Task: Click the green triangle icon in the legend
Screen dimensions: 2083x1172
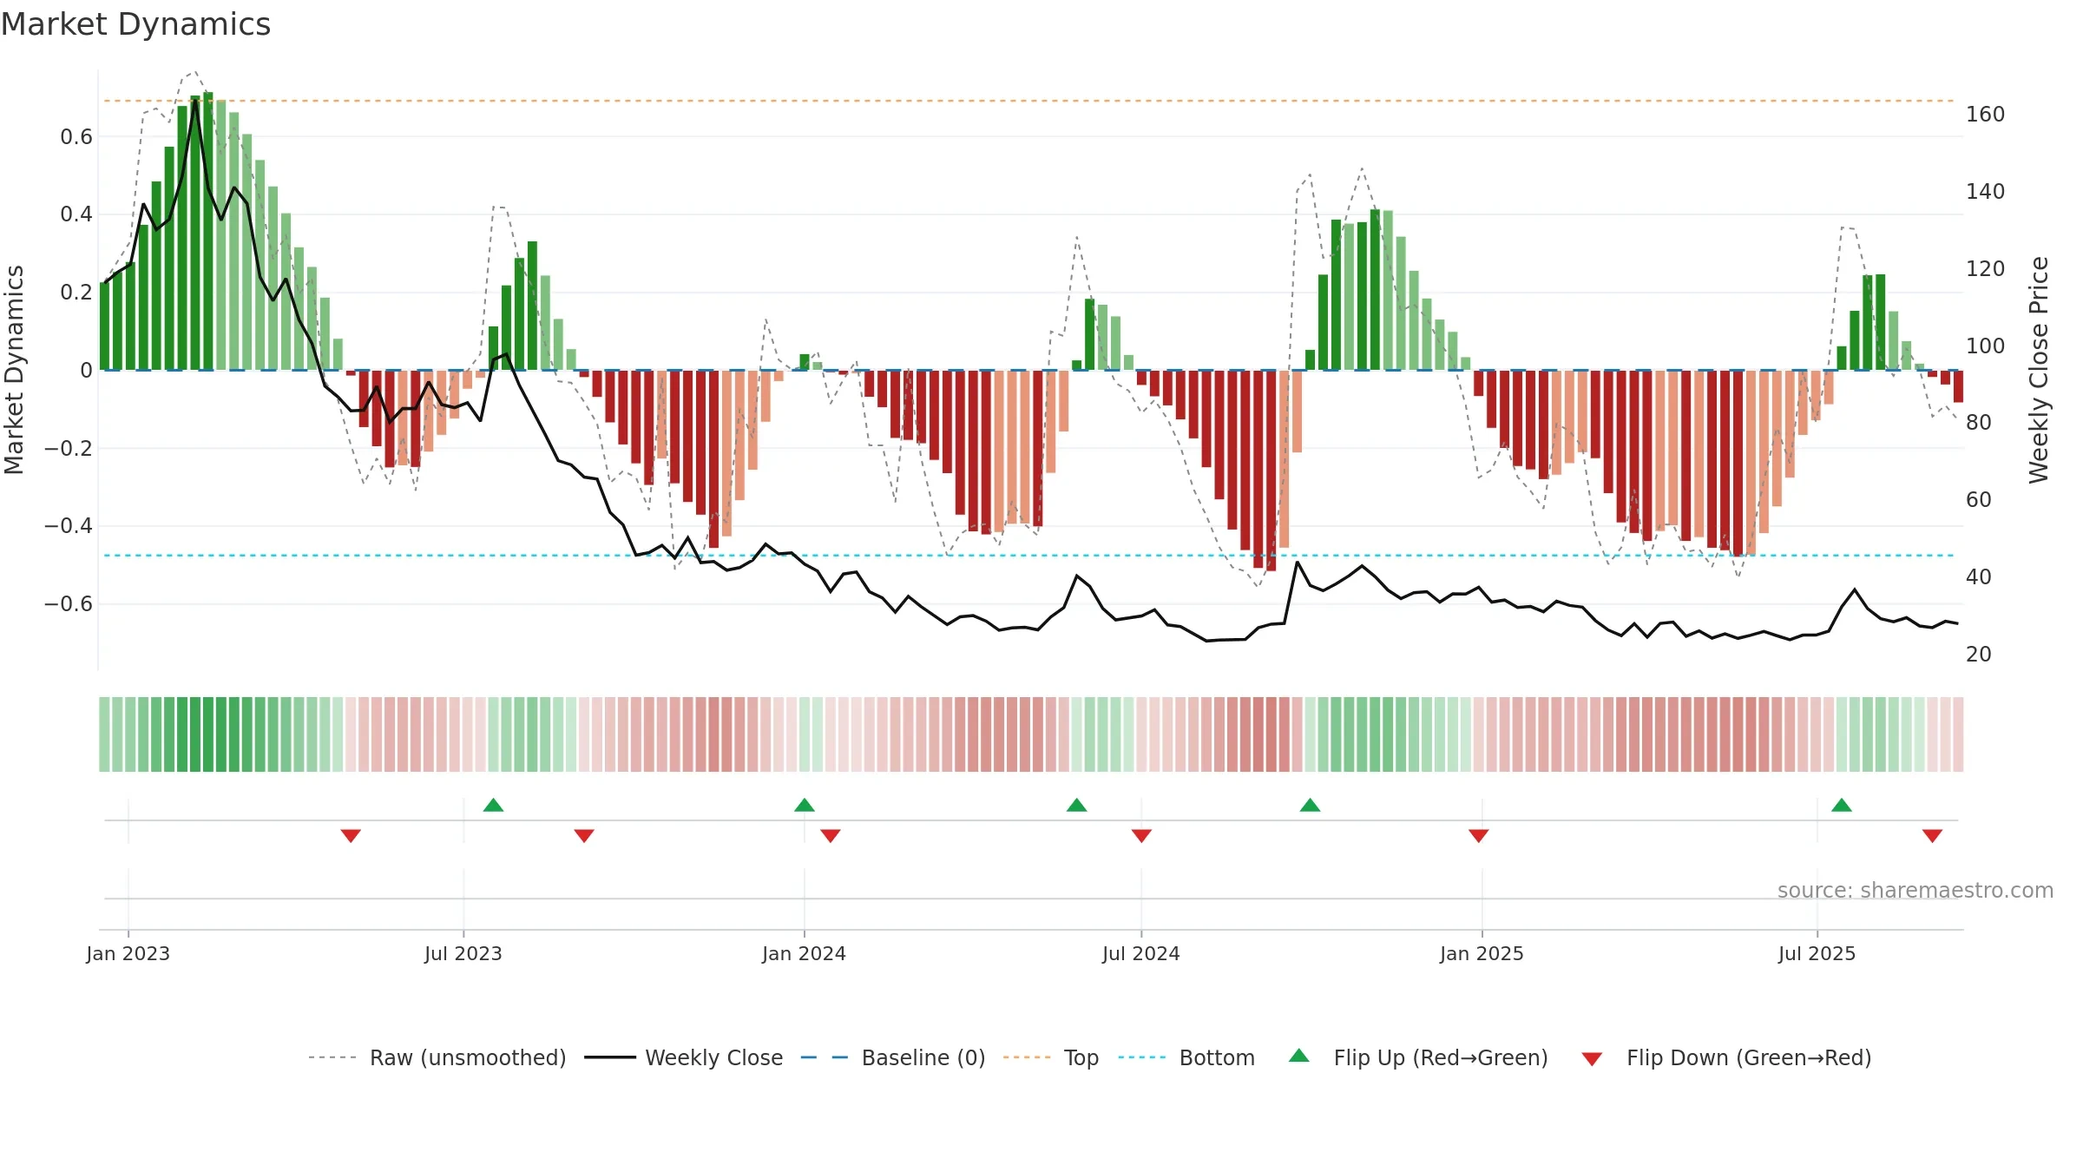Action: [x=1299, y=1056]
